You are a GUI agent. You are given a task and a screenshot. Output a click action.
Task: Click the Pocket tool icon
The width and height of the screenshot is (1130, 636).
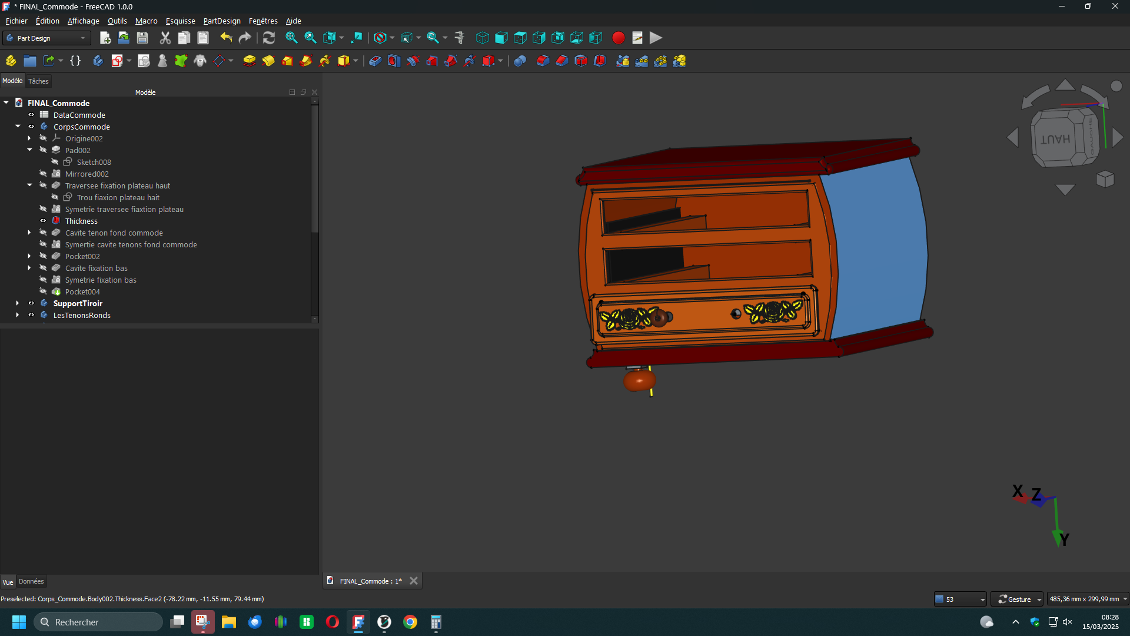[x=375, y=61]
